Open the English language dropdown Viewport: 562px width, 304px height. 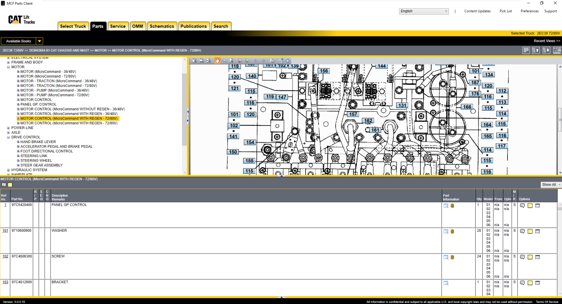point(424,11)
